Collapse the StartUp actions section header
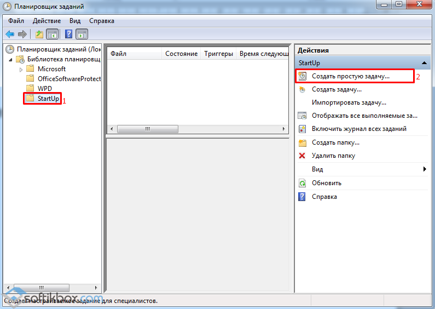Viewport: 435px width, 309px height. click(x=424, y=64)
